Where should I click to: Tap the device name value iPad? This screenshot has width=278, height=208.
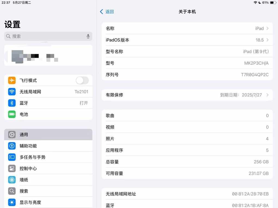click(259, 28)
